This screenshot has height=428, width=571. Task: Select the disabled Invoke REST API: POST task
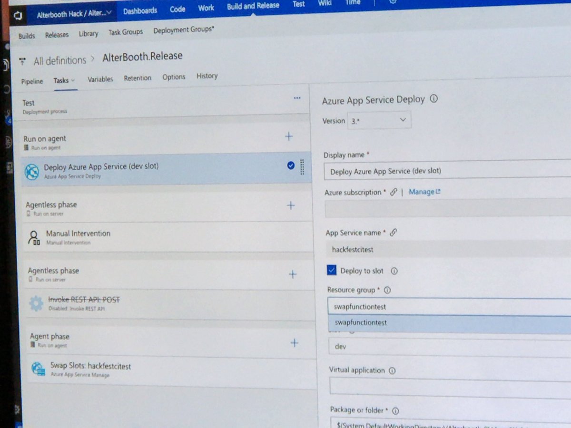click(170, 304)
